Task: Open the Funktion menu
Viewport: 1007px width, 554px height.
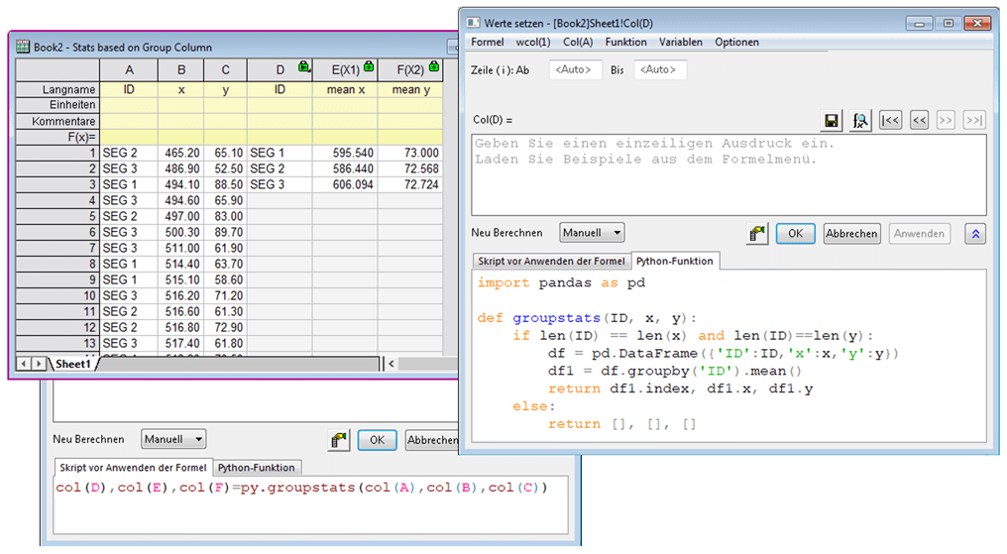Action: click(x=626, y=42)
